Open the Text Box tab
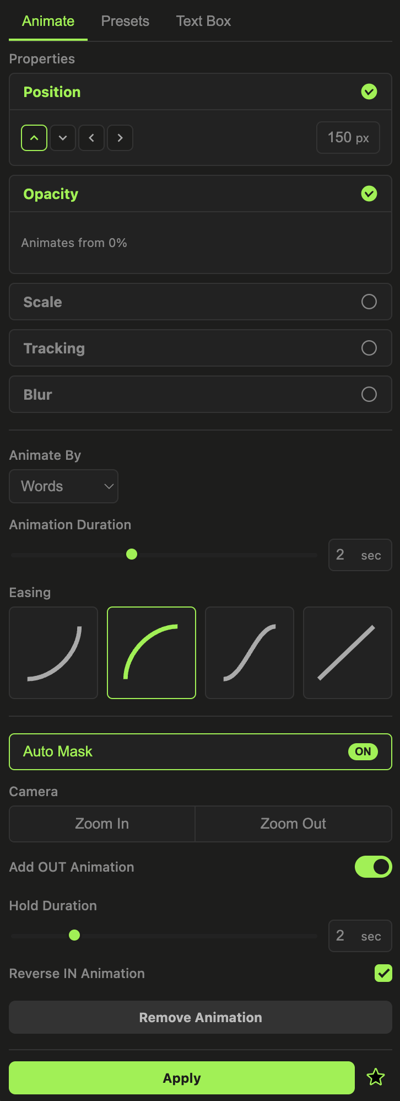Screen dimensions: 400x1101 click(x=203, y=20)
